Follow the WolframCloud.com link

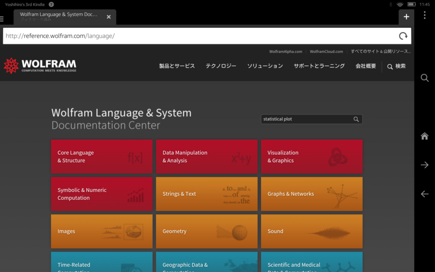tap(326, 52)
